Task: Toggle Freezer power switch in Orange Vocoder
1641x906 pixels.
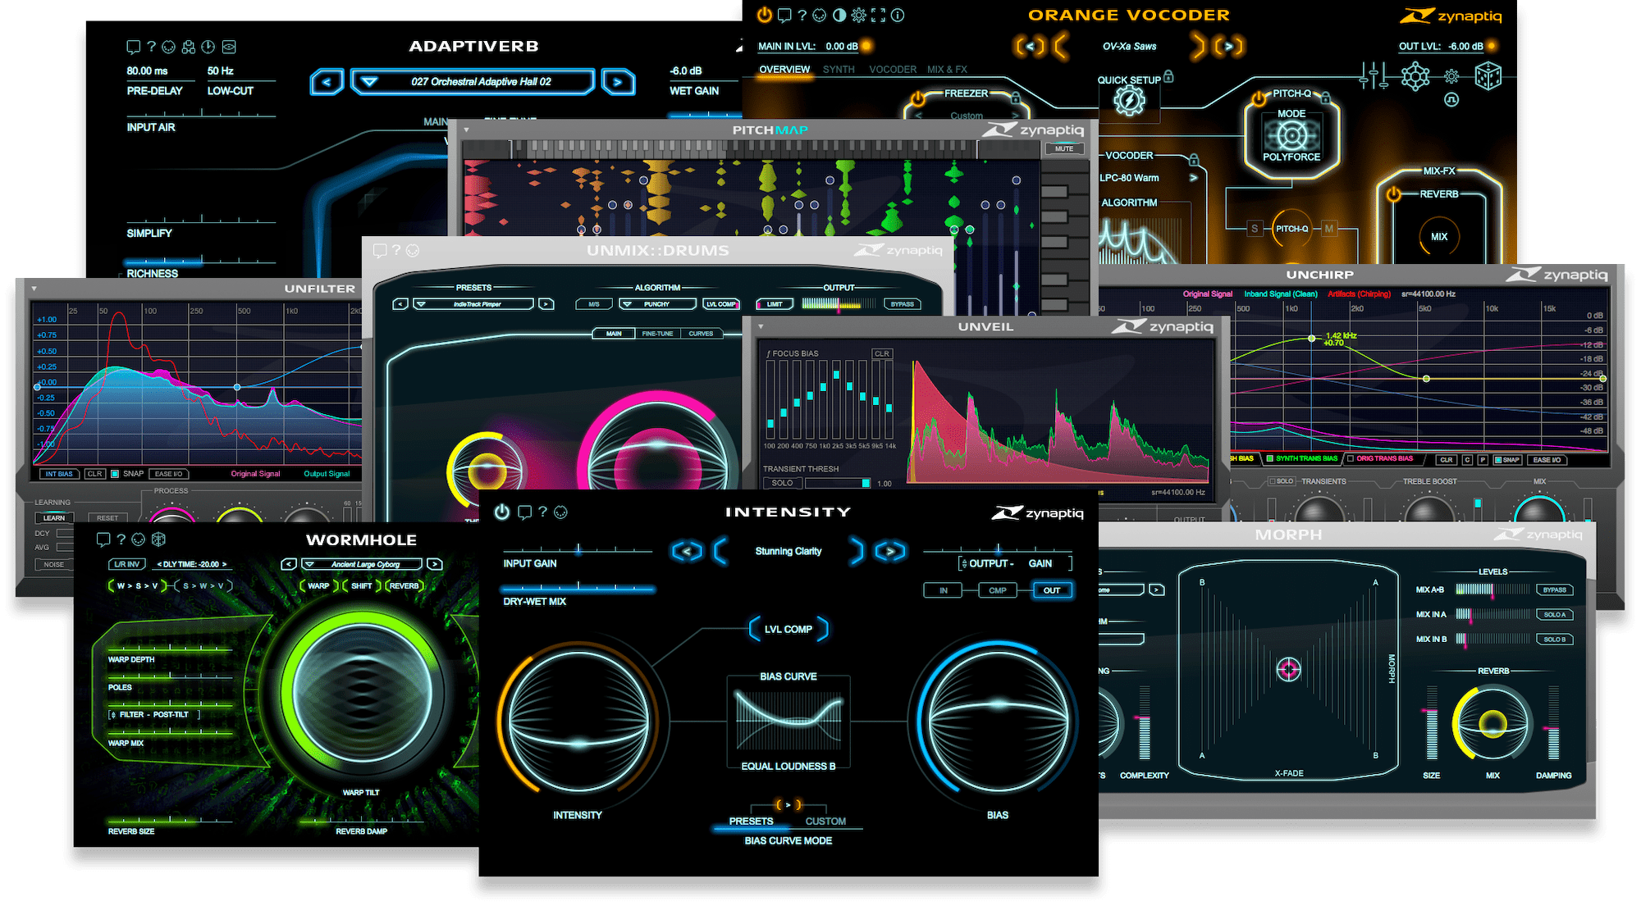Action: [x=918, y=99]
